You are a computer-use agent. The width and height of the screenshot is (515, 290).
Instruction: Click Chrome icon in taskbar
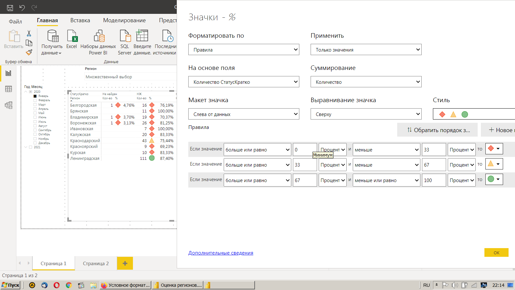69,285
